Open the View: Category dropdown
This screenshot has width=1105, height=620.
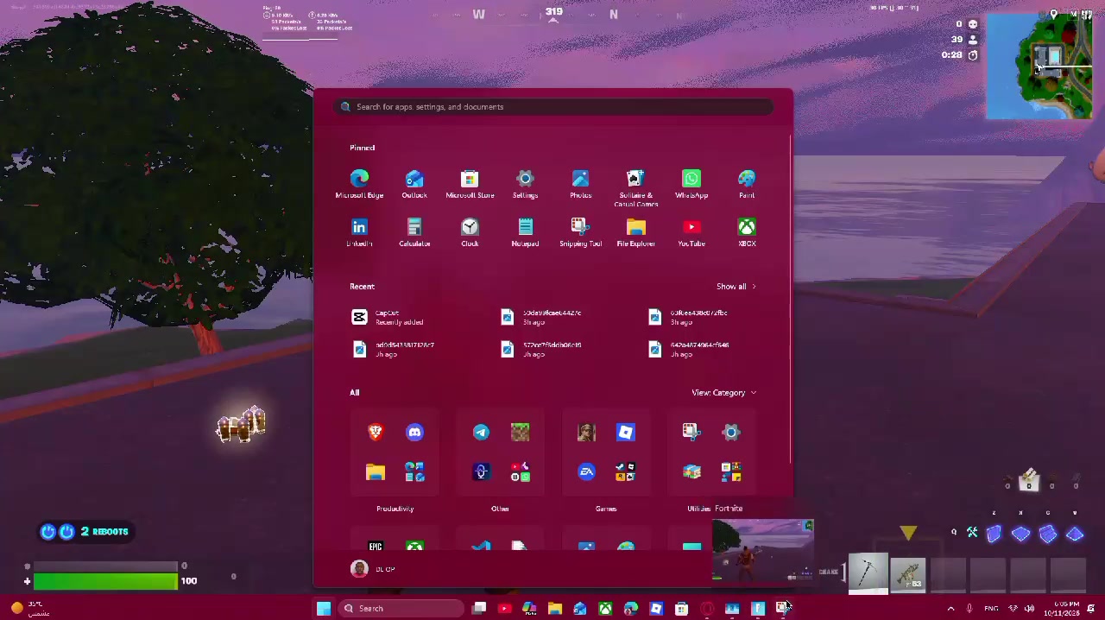point(723,393)
